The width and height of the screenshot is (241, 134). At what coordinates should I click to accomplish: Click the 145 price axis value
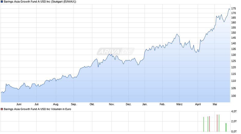click(x=234, y=38)
